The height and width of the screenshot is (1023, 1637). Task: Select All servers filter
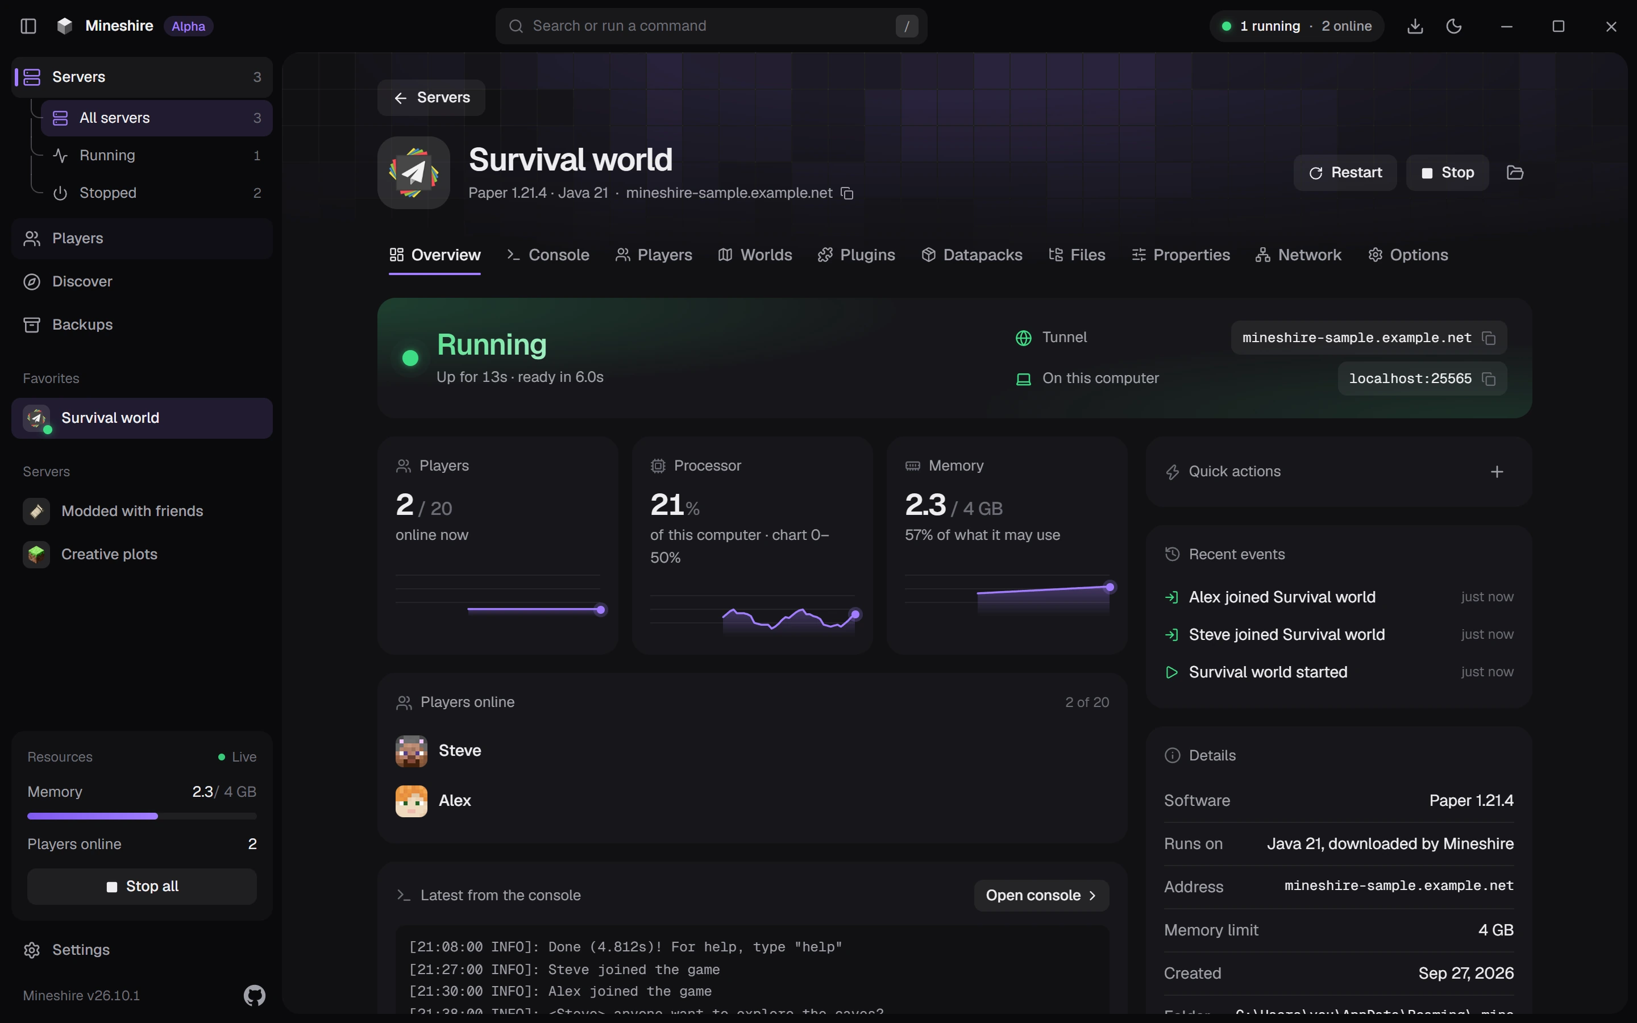tap(156, 118)
